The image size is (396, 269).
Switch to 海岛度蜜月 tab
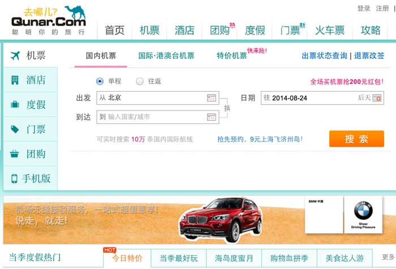click(x=234, y=258)
